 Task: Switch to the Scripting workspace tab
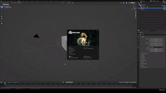pyautogui.click(x=68, y=1)
